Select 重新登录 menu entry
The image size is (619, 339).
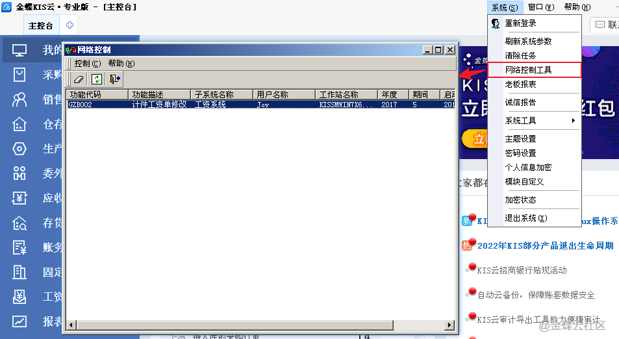pos(520,23)
